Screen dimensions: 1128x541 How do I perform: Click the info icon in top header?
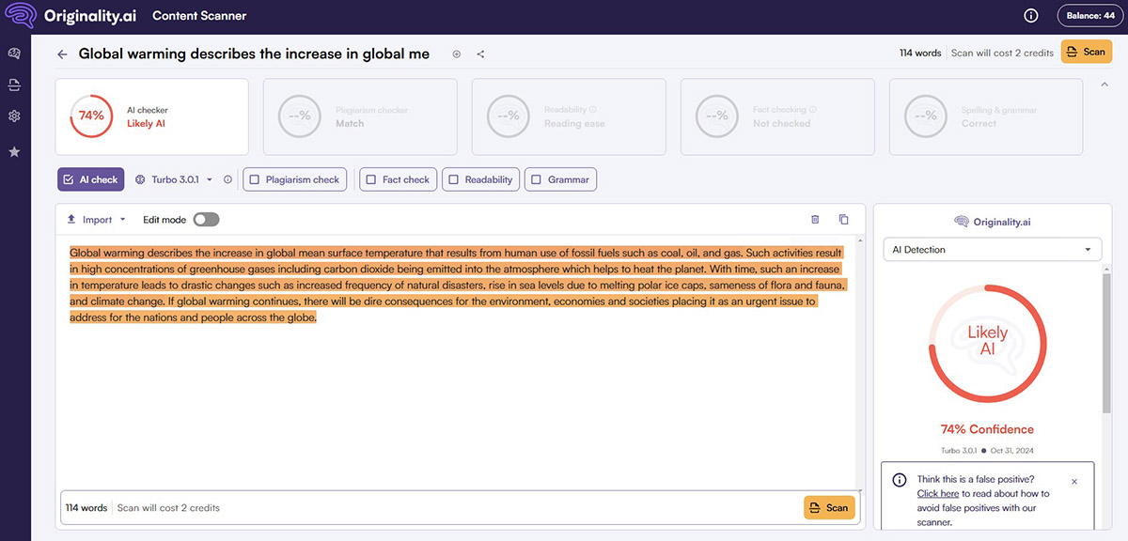[x=1030, y=15]
